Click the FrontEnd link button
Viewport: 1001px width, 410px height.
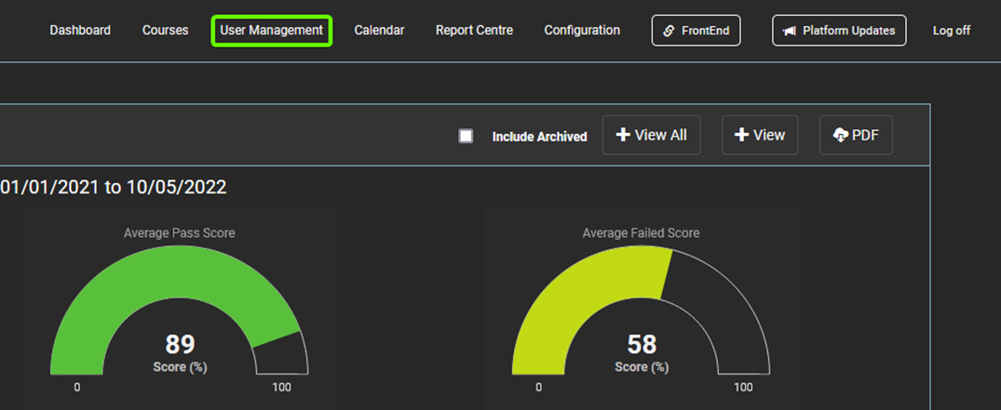tap(696, 31)
